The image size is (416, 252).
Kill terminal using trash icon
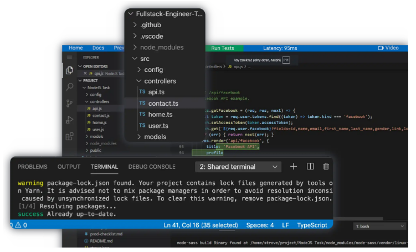(x=326, y=167)
